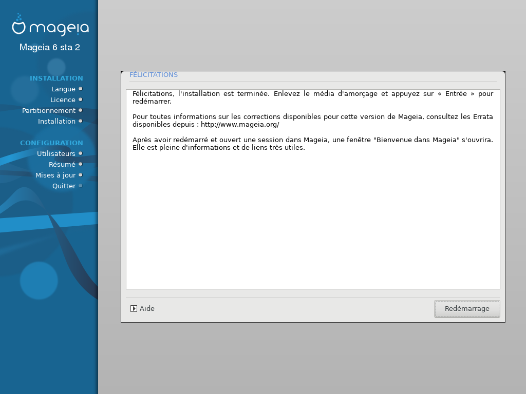Click the Redémarrage button
Screen dimensions: 526x394
[x=466, y=308]
